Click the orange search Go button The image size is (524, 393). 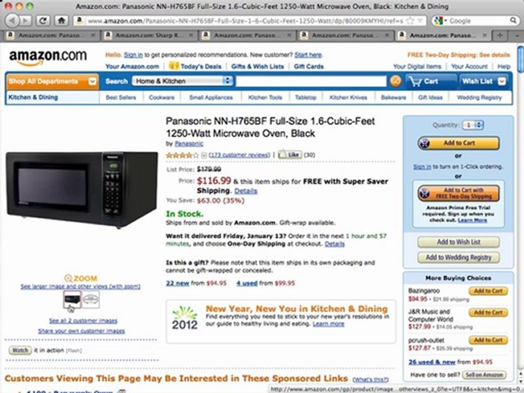tap(395, 81)
